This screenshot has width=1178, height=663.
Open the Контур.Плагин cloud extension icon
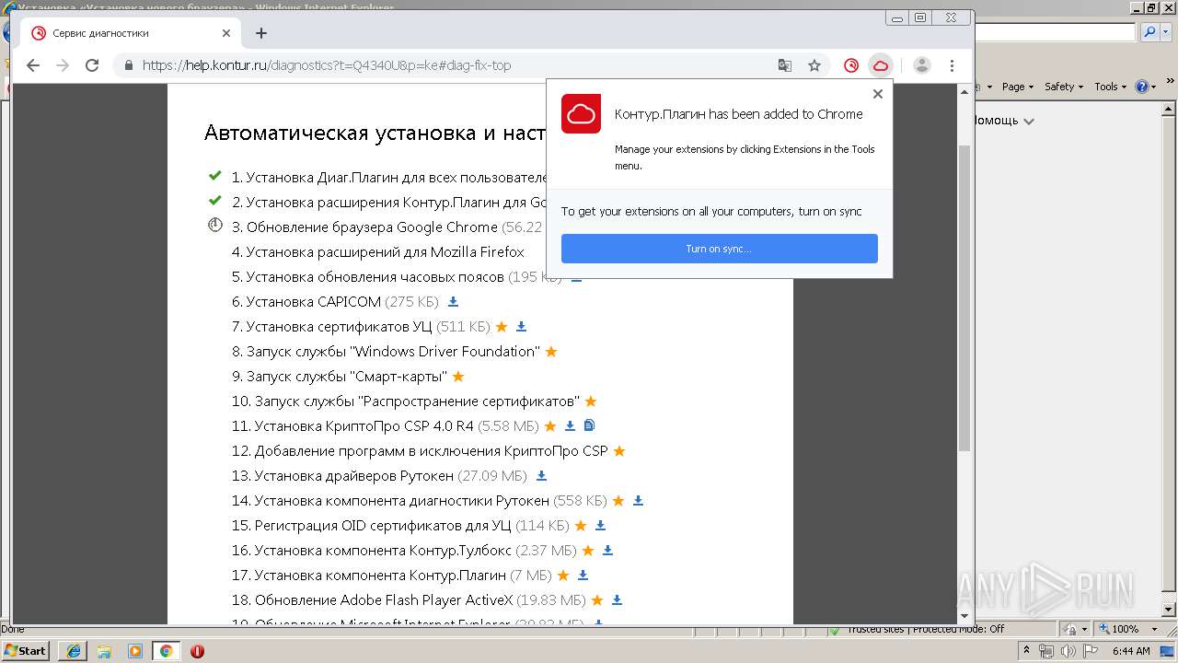(x=881, y=65)
